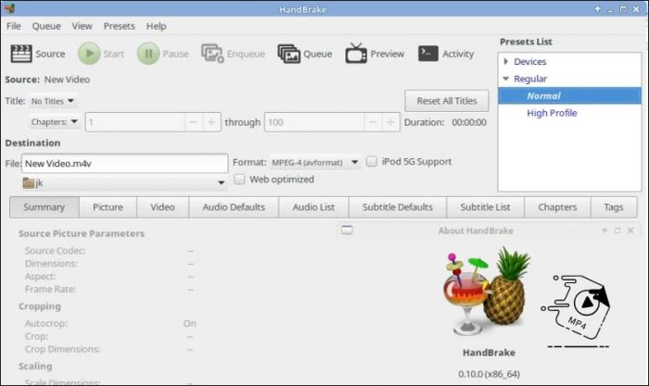
Task: Switch to the Summary tab
Action: tap(45, 207)
